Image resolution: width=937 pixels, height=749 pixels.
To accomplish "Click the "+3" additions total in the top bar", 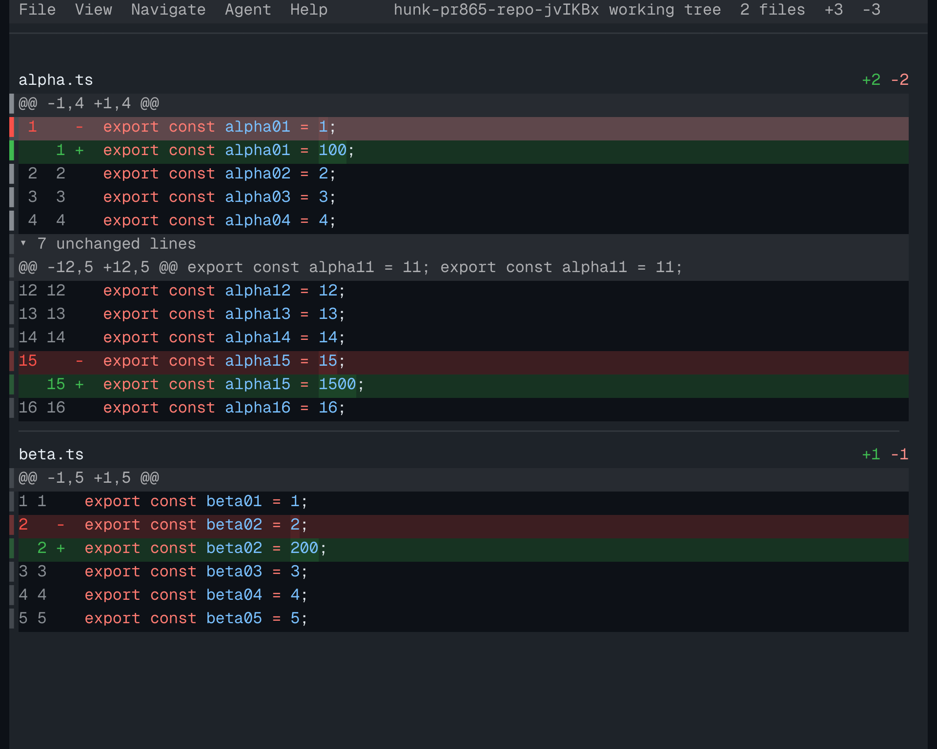I will (834, 10).
